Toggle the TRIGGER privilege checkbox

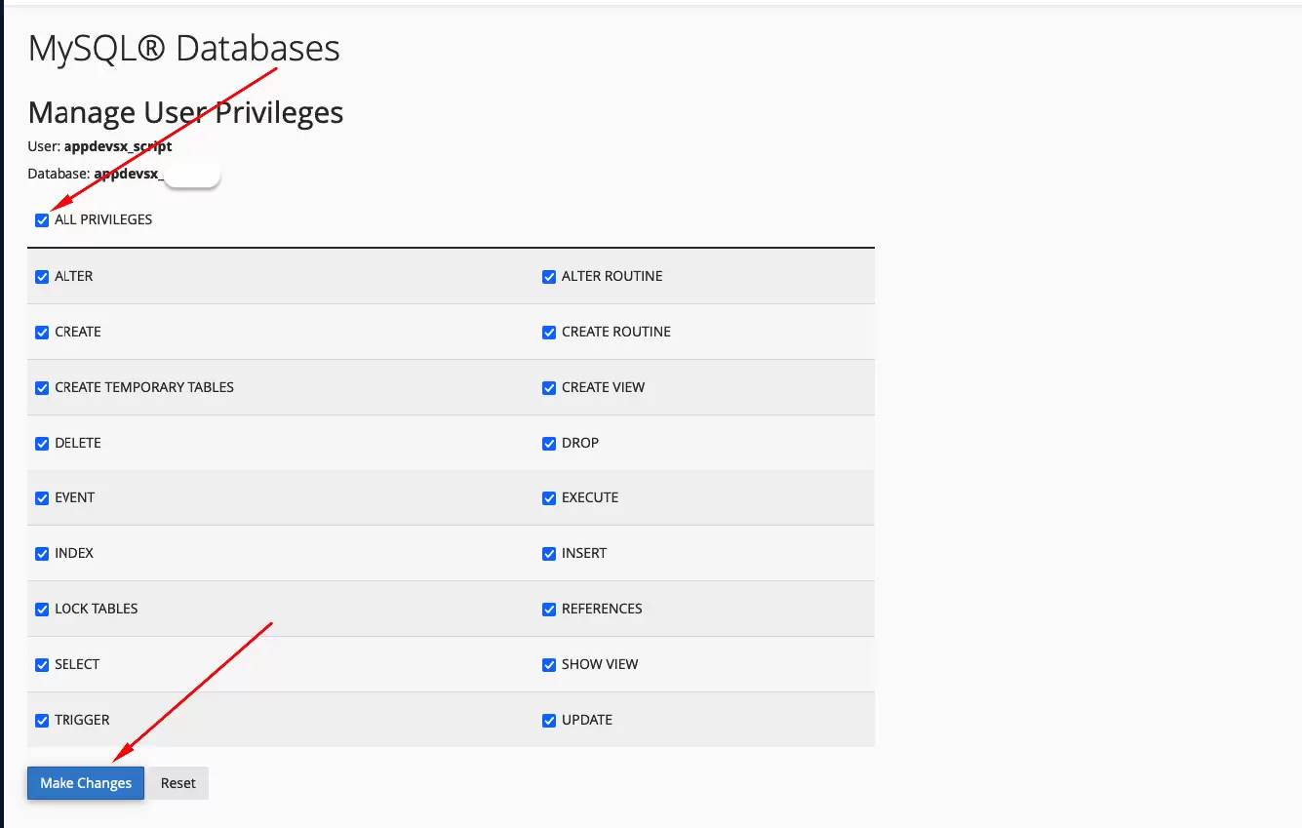pos(42,720)
